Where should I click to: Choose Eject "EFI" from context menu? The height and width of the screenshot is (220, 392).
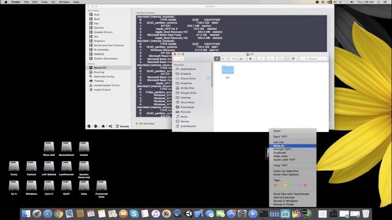coord(293,137)
